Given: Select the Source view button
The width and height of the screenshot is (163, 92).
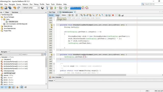Looking at the screenshot, I should click(51, 15).
